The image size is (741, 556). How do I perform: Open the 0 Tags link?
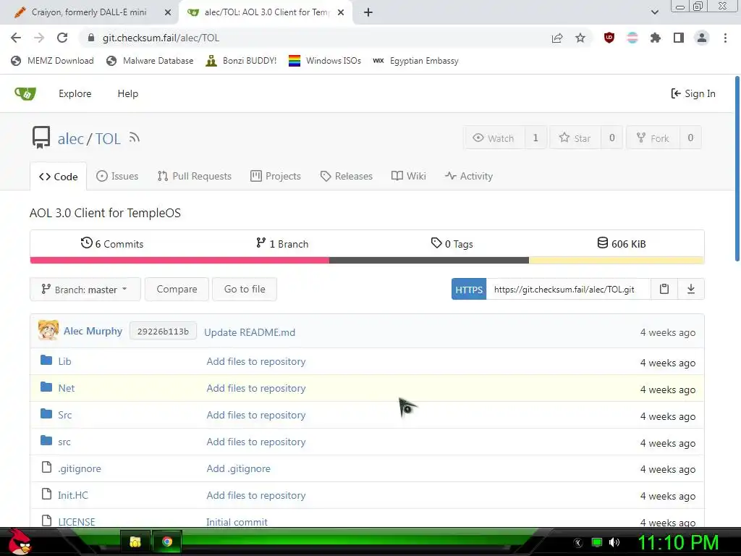[x=452, y=243]
